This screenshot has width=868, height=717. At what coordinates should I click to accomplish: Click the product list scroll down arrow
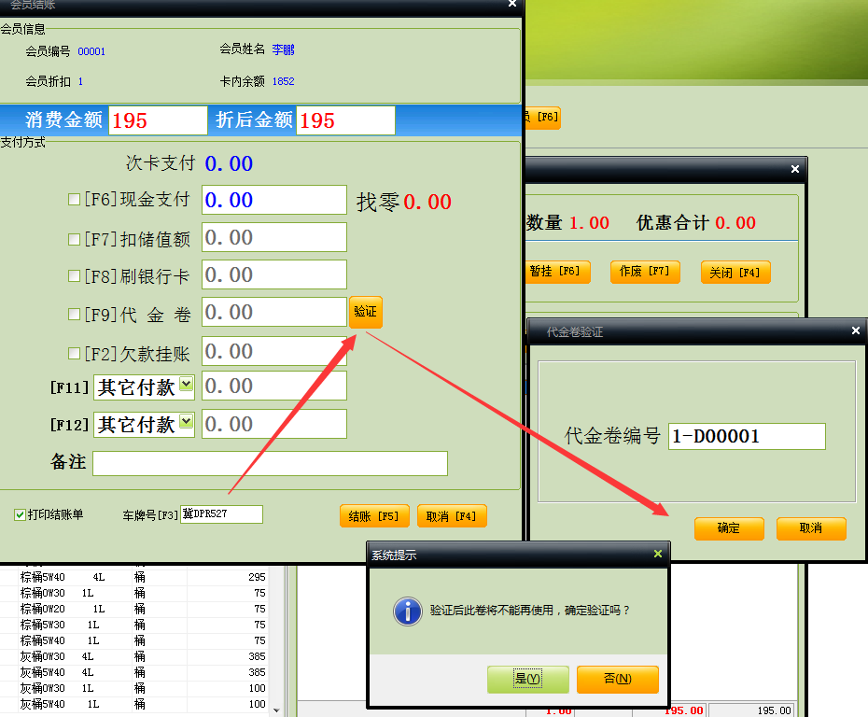tap(276, 710)
